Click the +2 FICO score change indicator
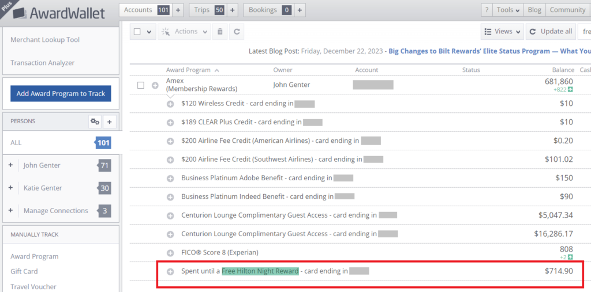The image size is (591, 292). click(567, 257)
